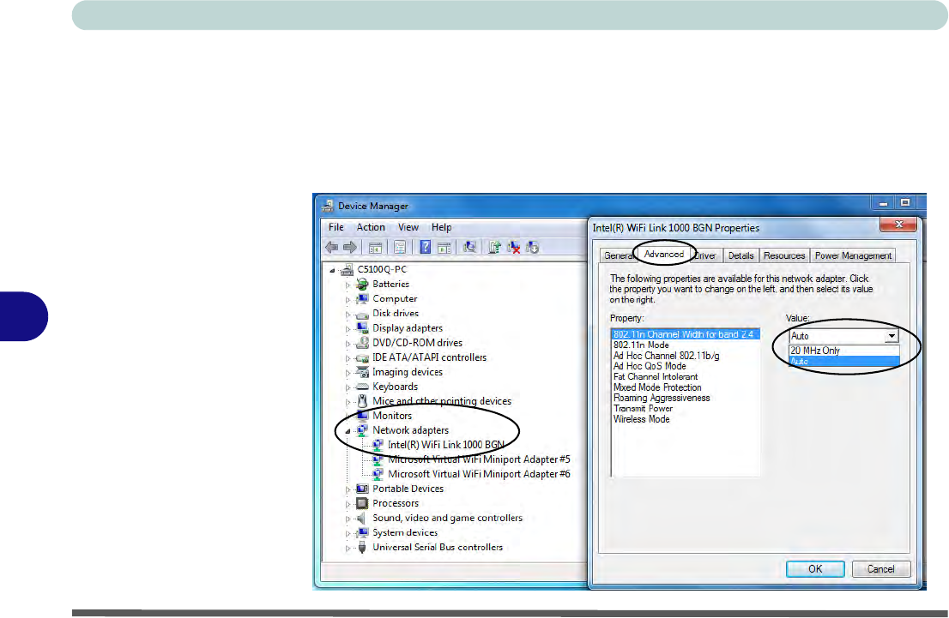Click the Help question mark toolbar icon
The height and width of the screenshot is (618, 949).
(x=425, y=248)
